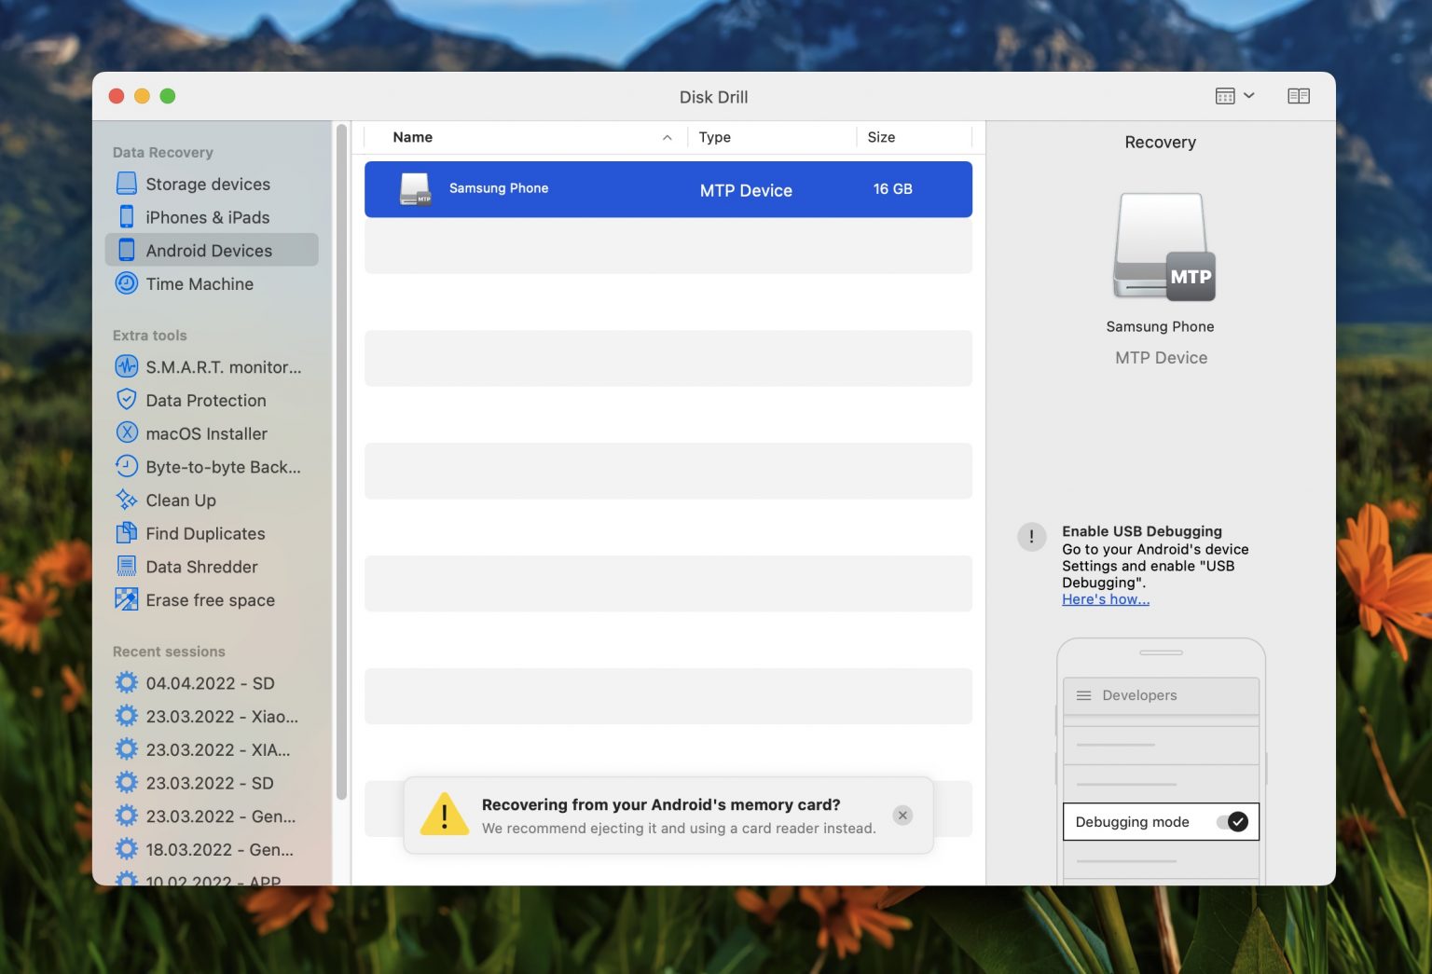Screen dimensions: 1432x974
Task: Open the Storage devices section
Action: point(207,184)
